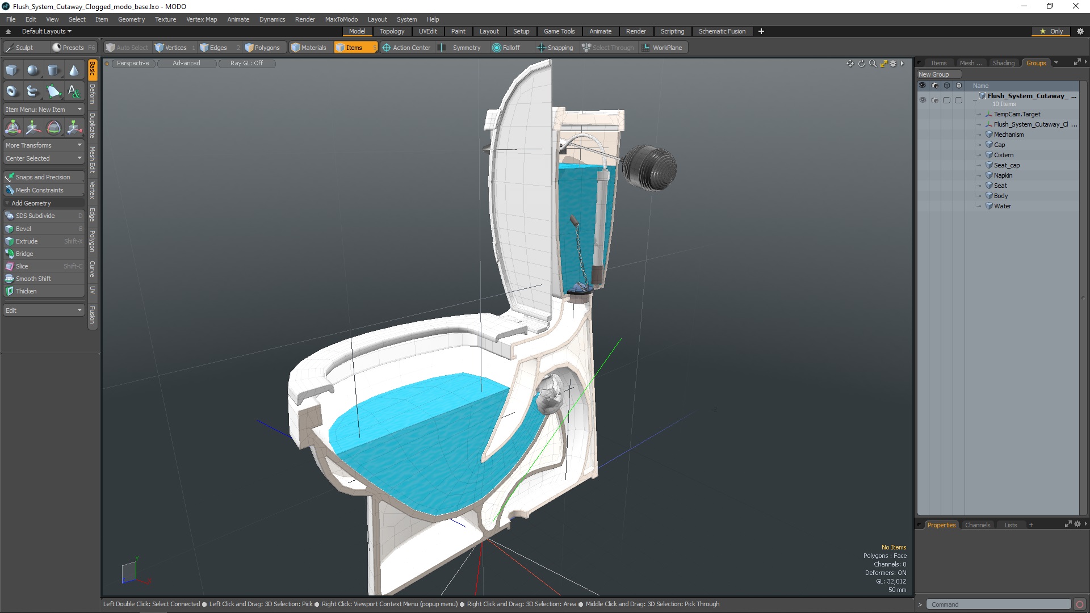Select the Cone primitive tool
The image size is (1090, 613).
pos(74,70)
